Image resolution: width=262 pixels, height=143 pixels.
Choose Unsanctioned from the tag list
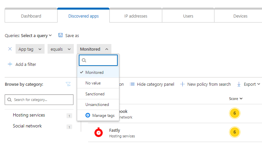click(x=97, y=105)
